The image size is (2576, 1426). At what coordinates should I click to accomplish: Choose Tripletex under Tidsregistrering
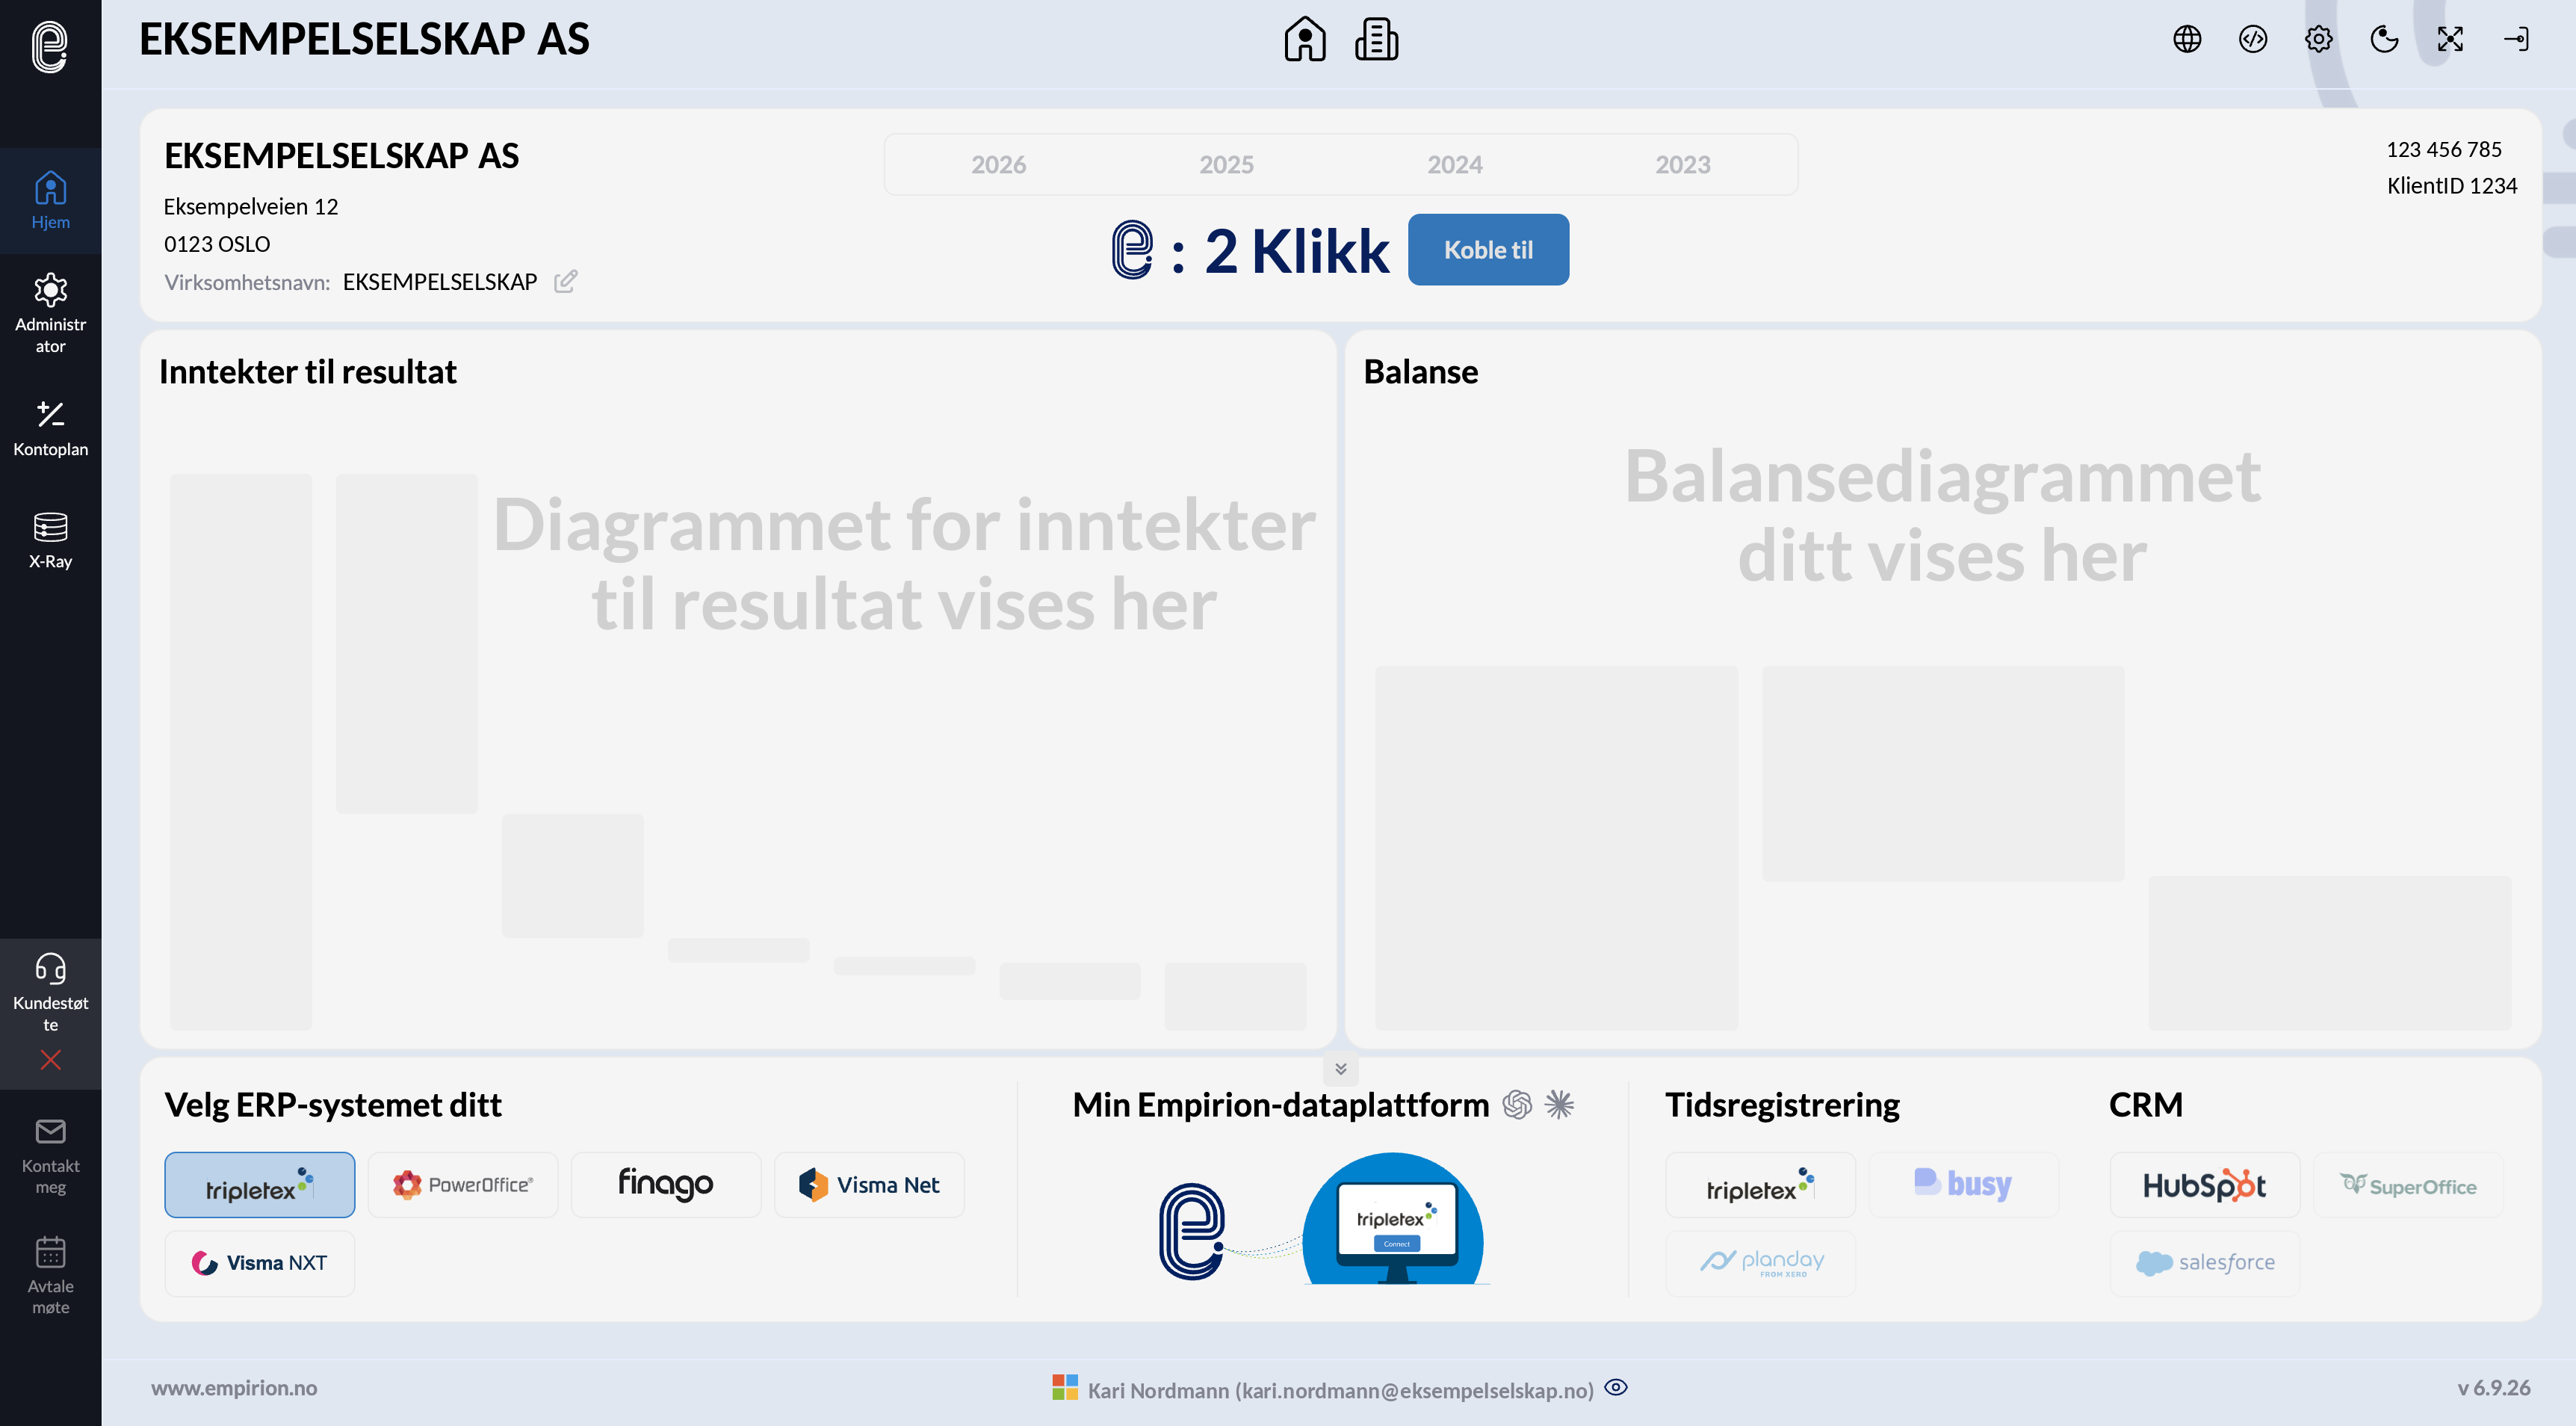tap(1760, 1184)
